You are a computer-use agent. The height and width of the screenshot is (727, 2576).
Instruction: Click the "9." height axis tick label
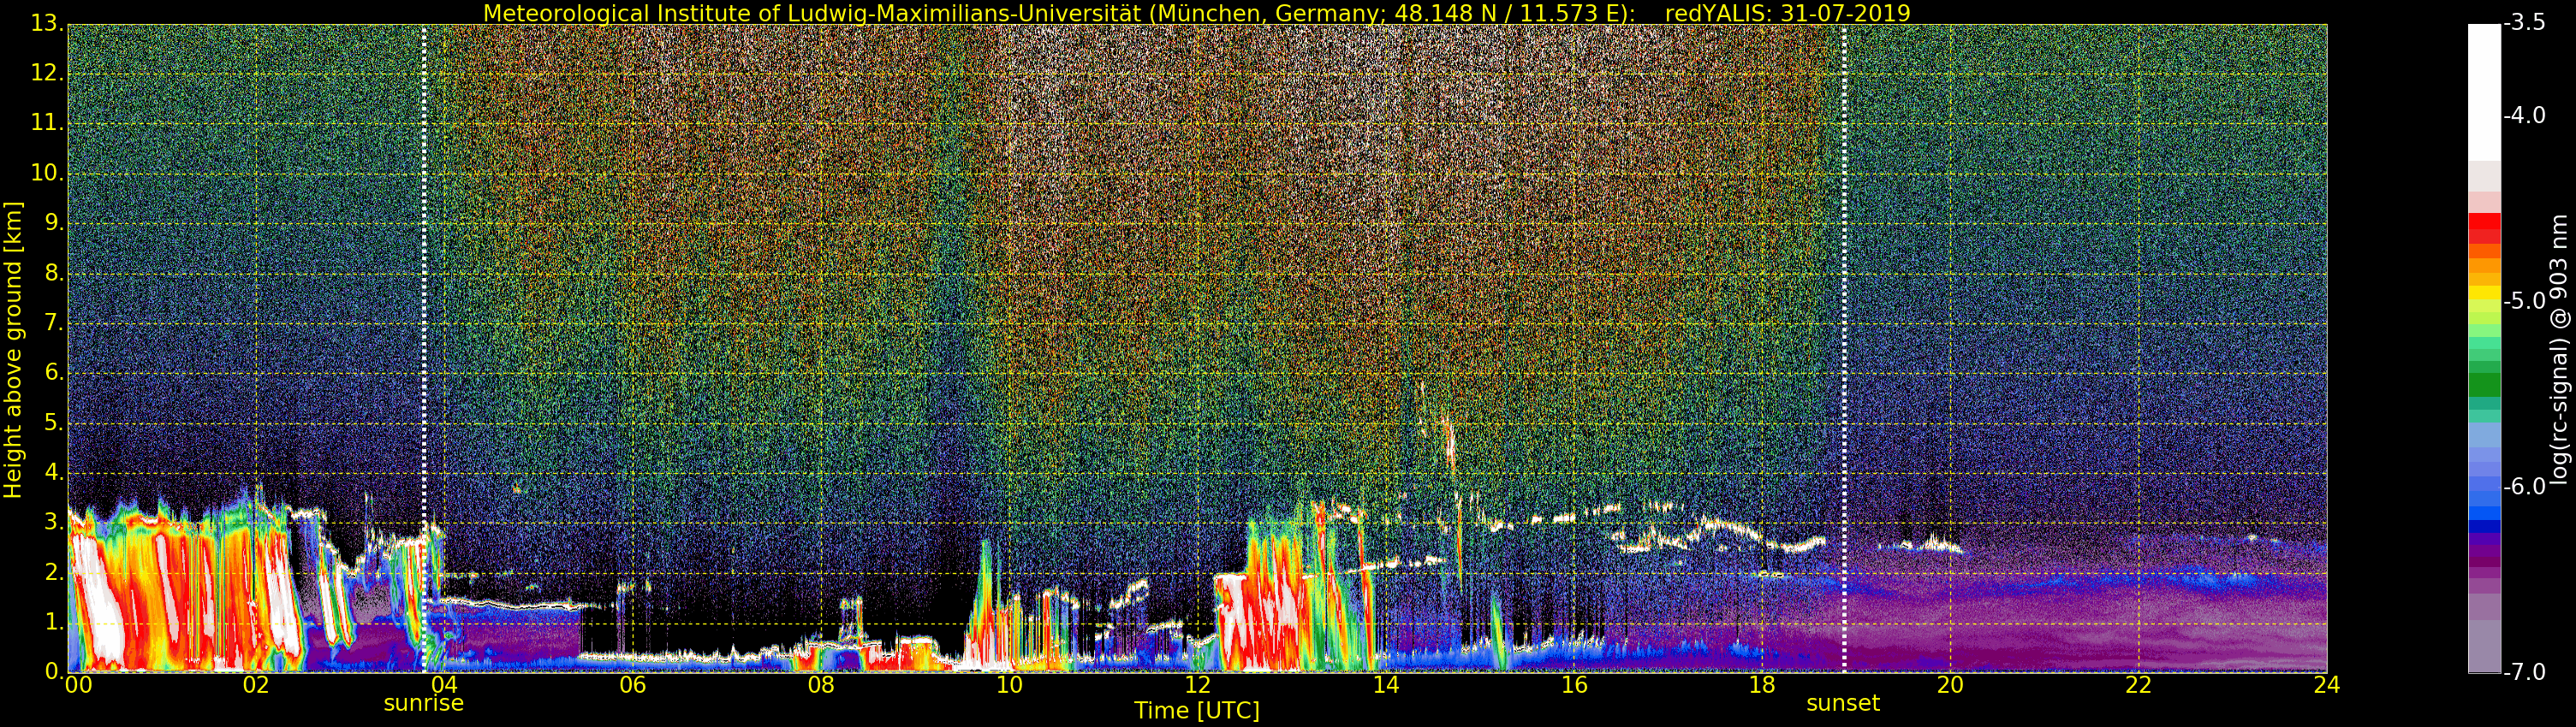coord(54,222)
